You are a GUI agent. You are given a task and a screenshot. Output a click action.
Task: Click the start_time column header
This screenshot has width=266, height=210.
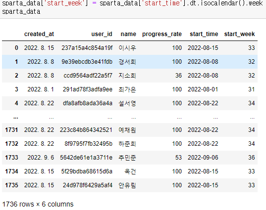[204, 34]
